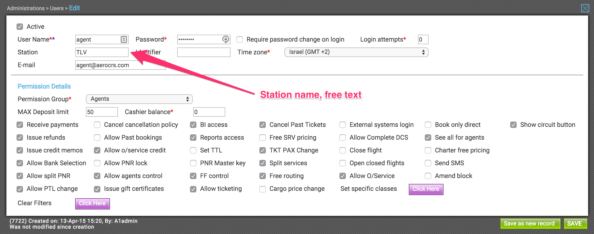Disable the Show circuit button checkbox

[x=513, y=125]
